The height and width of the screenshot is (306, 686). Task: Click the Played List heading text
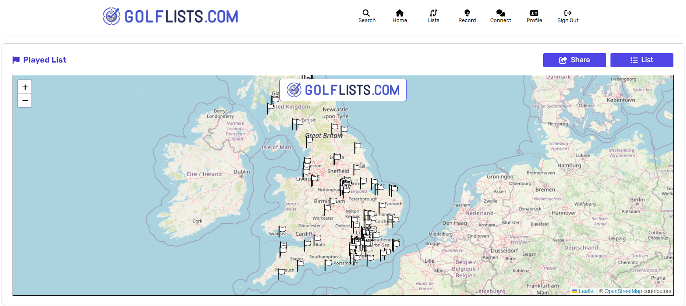(45, 60)
